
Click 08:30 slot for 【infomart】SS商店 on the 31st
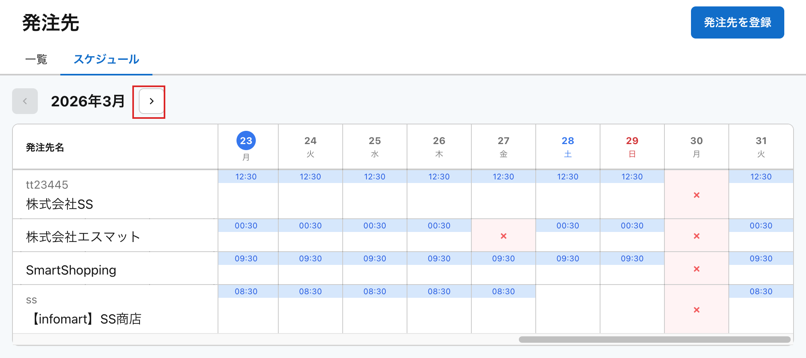(x=761, y=291)
